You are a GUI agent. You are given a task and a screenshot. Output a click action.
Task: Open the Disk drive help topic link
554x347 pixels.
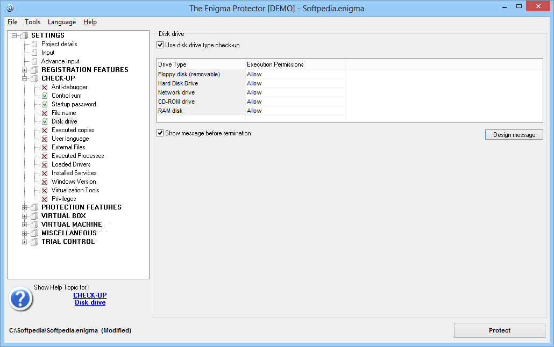click(90, 302)
